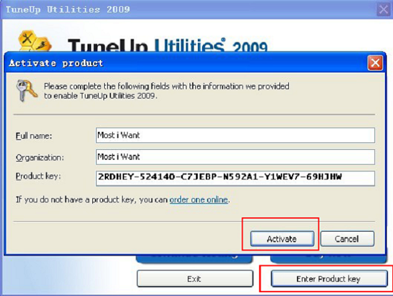Close the Activate product dialog
The width and height of the screenshot is (393, 296).
point(375,62)
